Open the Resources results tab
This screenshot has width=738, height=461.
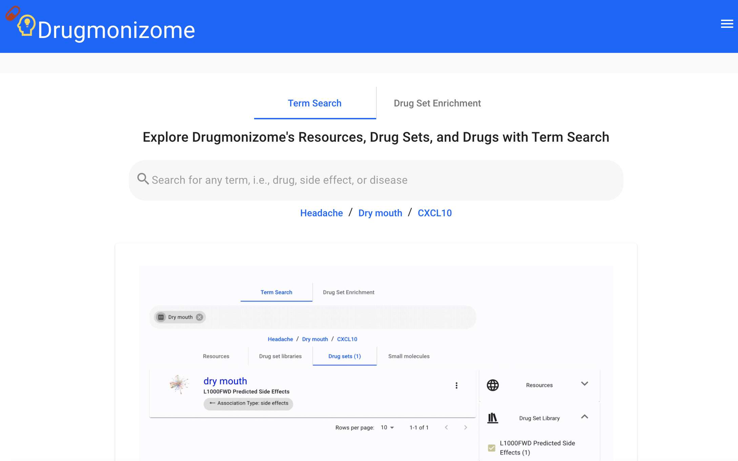coord(216,356)
